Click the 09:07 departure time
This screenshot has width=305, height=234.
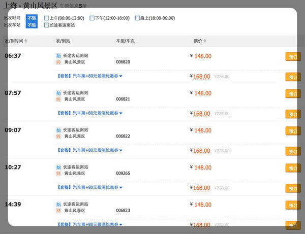pos(13,130)
